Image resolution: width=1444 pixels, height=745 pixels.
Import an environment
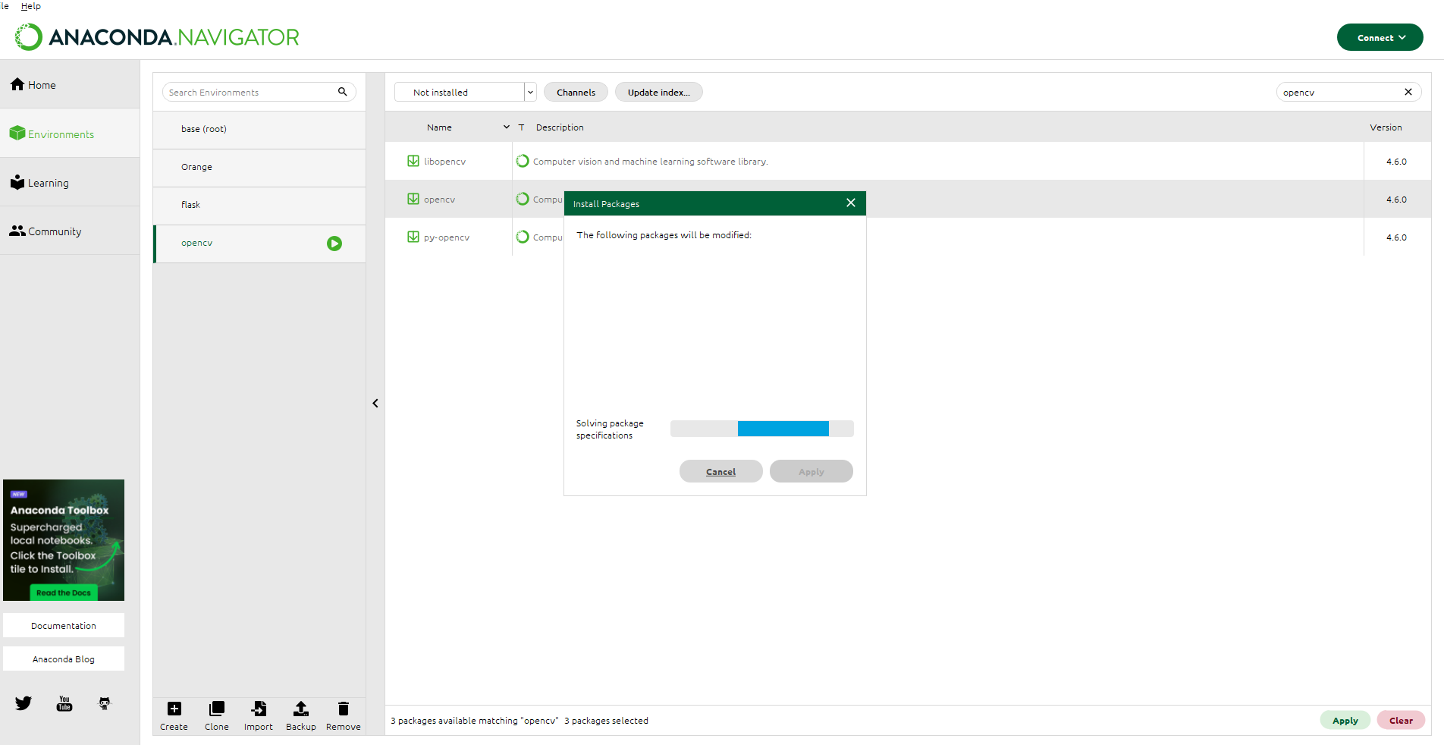(x=259, y=716)
